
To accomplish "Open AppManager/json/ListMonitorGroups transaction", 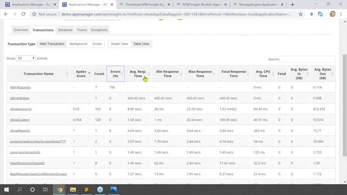I will (x=38, y=174).
